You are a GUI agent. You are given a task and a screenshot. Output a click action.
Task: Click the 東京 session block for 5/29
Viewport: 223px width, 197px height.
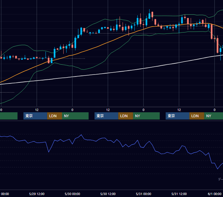(x=35, y=116)
